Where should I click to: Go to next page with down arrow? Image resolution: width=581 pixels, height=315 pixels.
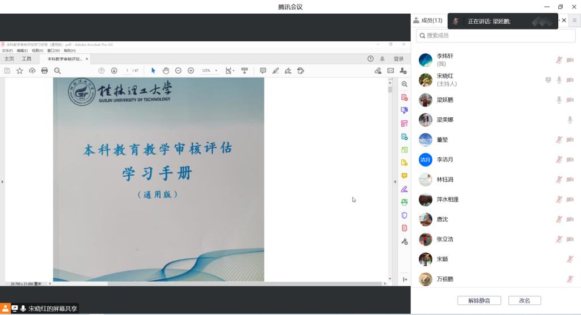(114, 71)
